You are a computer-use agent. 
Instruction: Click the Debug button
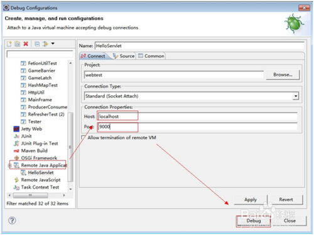(254, 221)
